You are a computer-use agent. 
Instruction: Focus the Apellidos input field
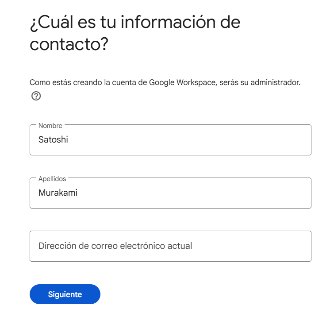click(170, 193)
